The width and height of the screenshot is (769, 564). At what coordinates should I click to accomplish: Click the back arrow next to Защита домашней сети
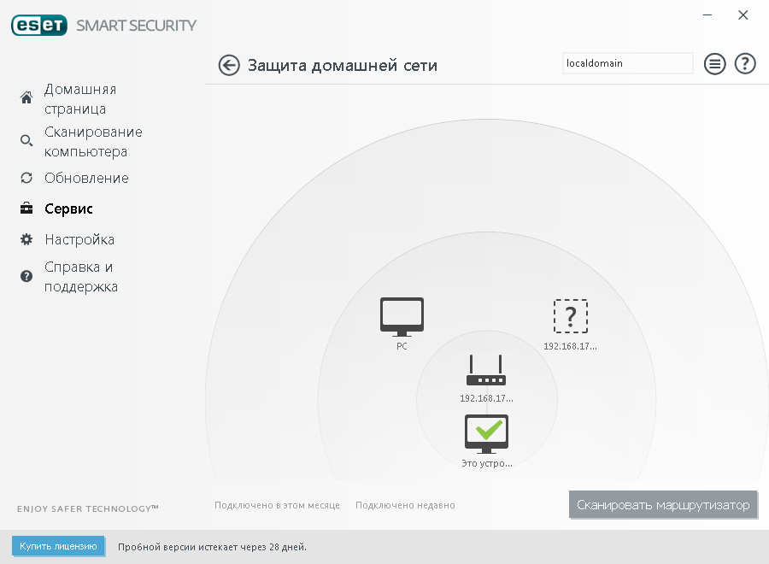pos(228,65)
